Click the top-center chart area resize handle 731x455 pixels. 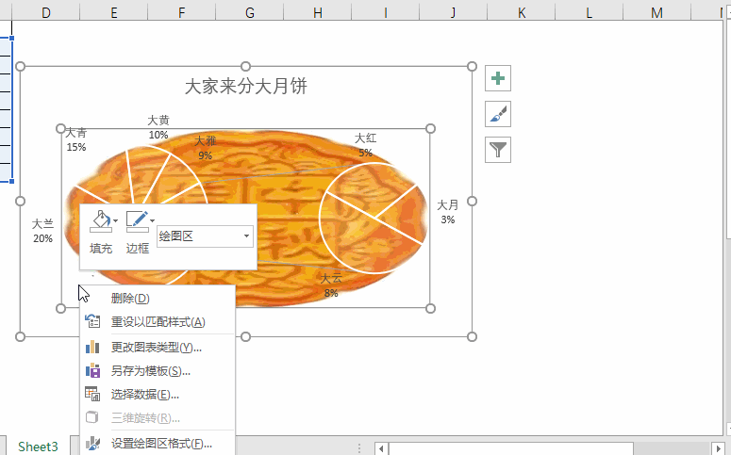pos(245,67)
